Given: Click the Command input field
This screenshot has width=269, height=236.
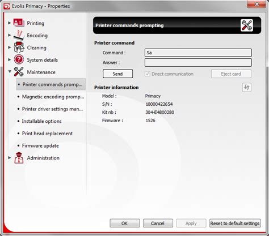Looking at the screenshot, I should point(198,53).
